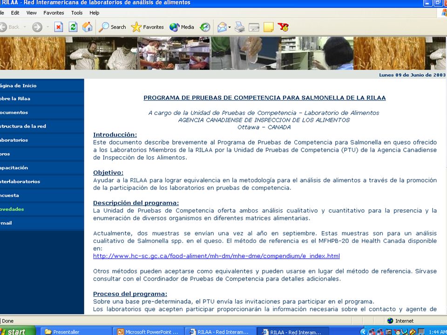Viewport: 447px width, 335px height.
Task: Click 'Proceso del programa:' heading
Action: [130, 294]
